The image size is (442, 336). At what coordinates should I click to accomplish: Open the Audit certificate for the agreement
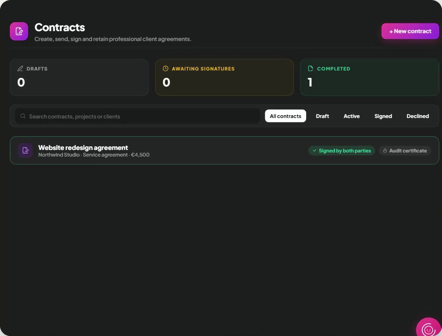[405, 151]
